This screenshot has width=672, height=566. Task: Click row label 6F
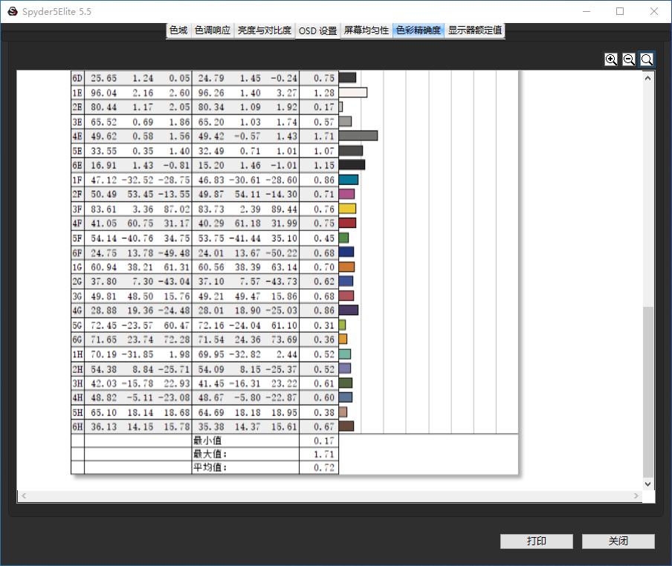pos(77,253)
